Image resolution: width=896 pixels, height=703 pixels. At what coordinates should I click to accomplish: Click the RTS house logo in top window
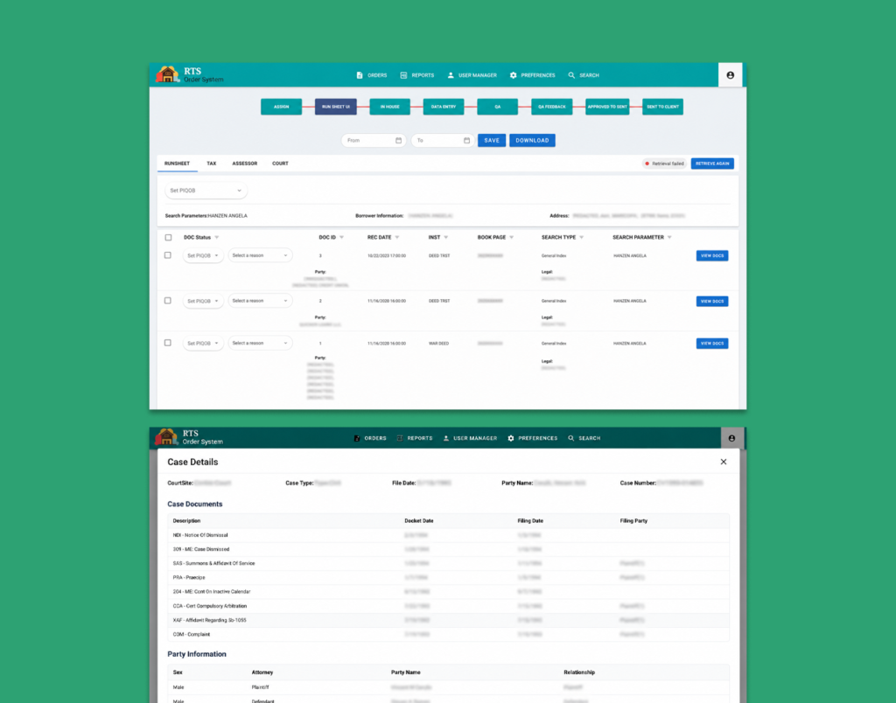[167, 74]
